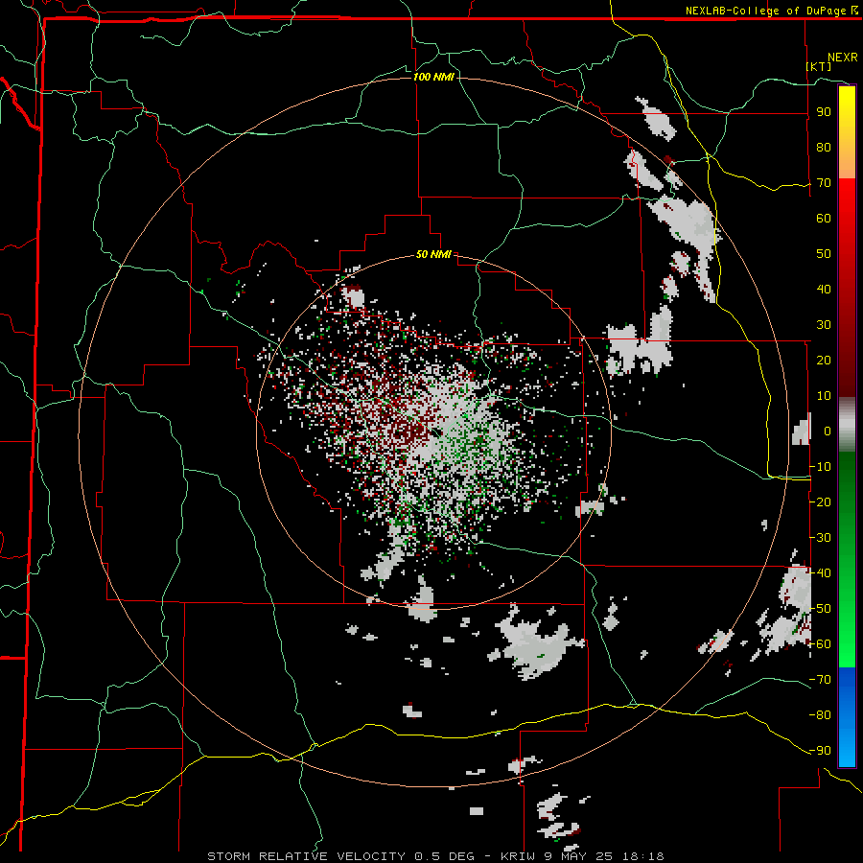Click the 50 value on the velocity scale
This screenshot has height=863, width=863.
[824, 254]
